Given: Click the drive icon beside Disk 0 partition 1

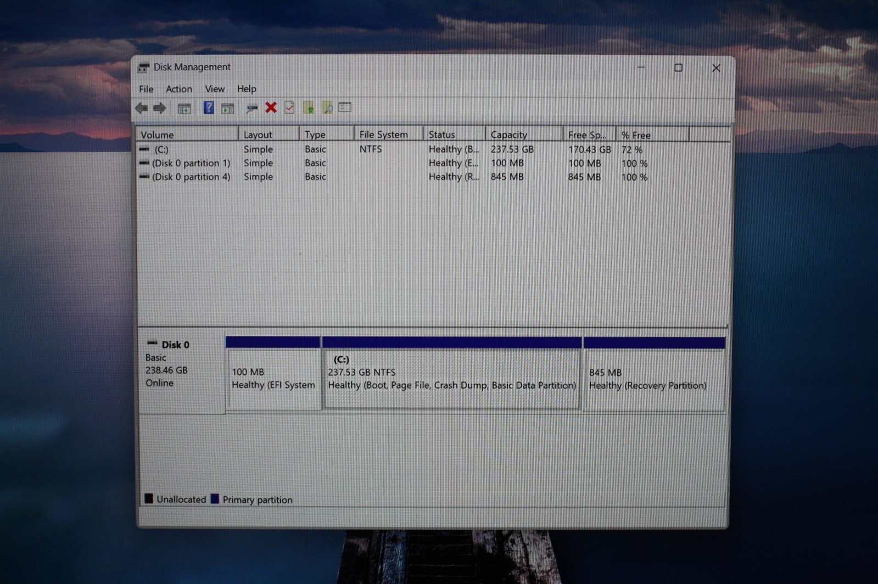Looking at the screenshot, I should 144,162.
